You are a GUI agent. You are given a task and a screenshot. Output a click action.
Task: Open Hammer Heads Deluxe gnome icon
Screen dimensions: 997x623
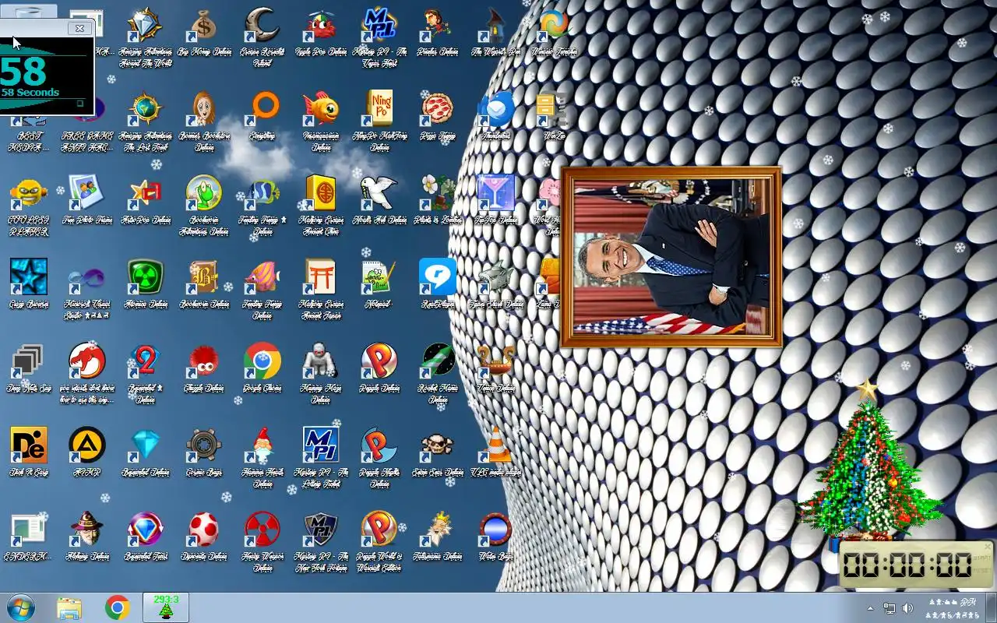click(x=262, y=445)
